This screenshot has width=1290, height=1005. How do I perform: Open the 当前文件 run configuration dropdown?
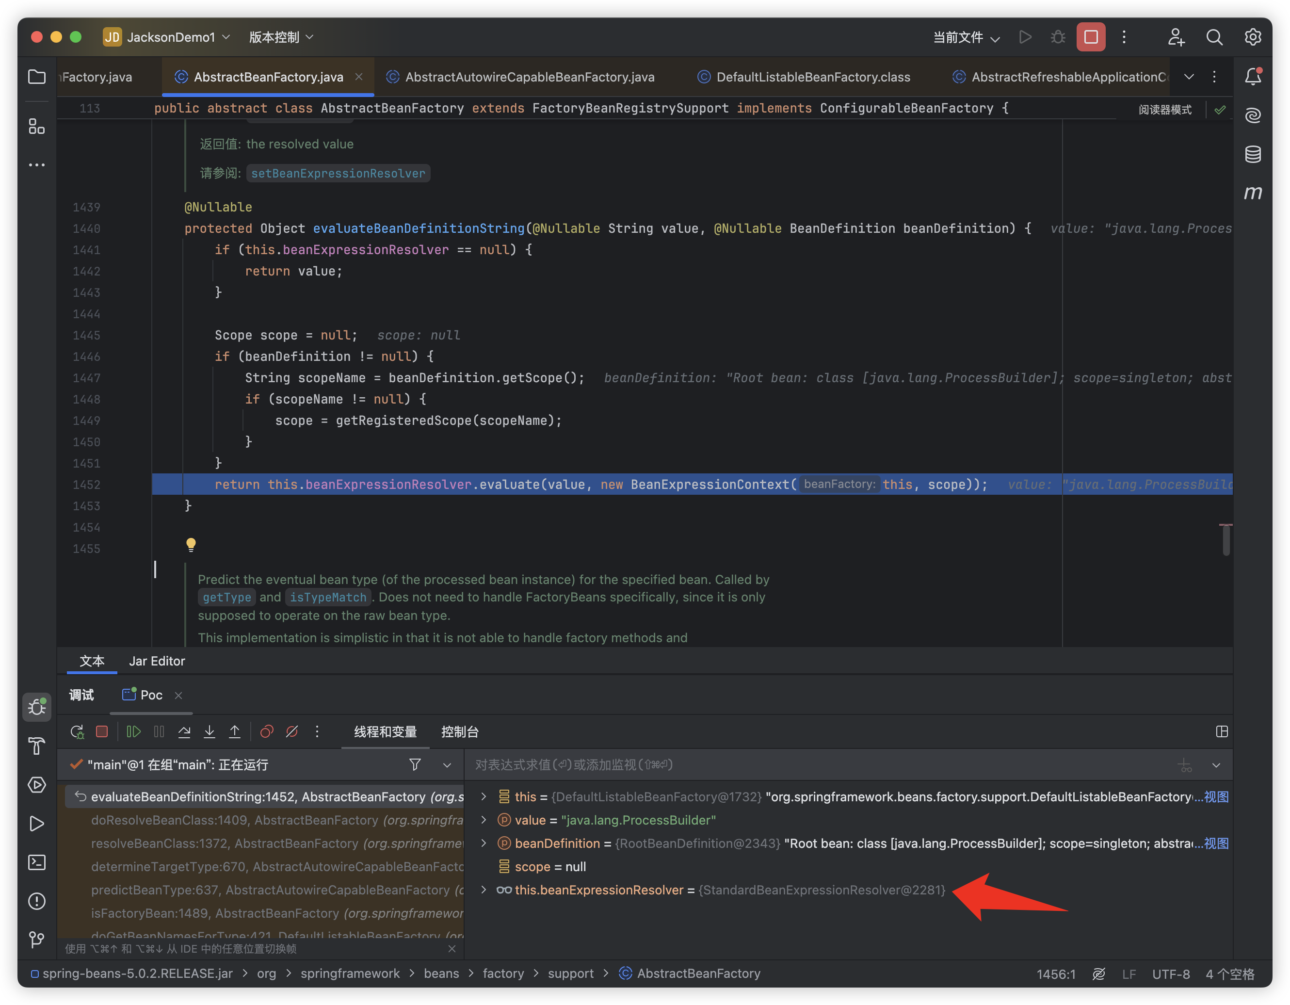[967, 38]
